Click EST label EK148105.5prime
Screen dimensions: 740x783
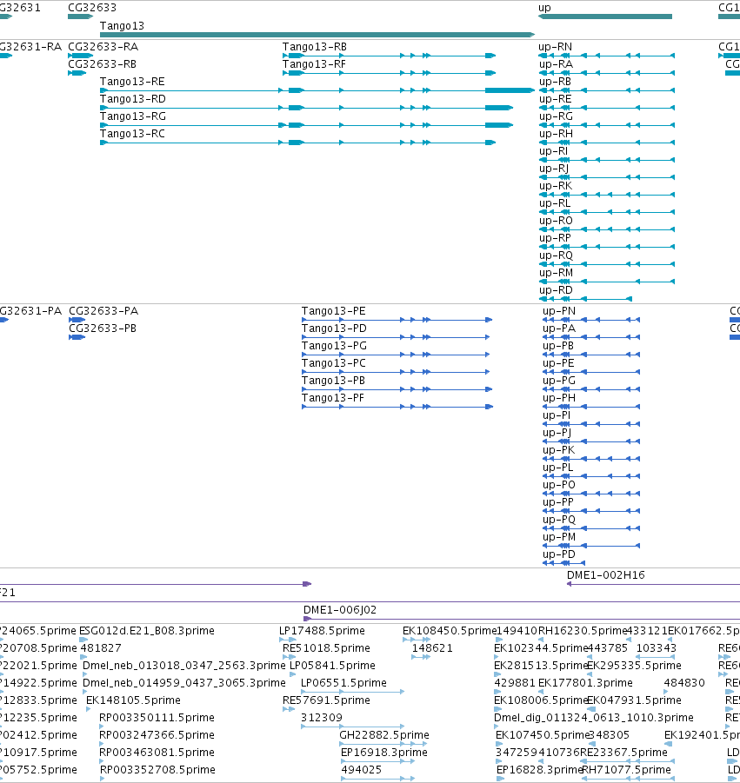133,700
